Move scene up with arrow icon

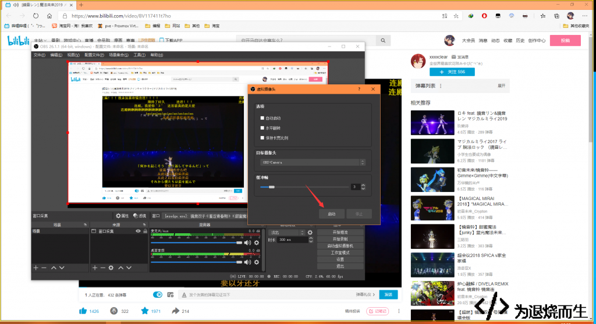pyautogui.click(x=54, y=268)
